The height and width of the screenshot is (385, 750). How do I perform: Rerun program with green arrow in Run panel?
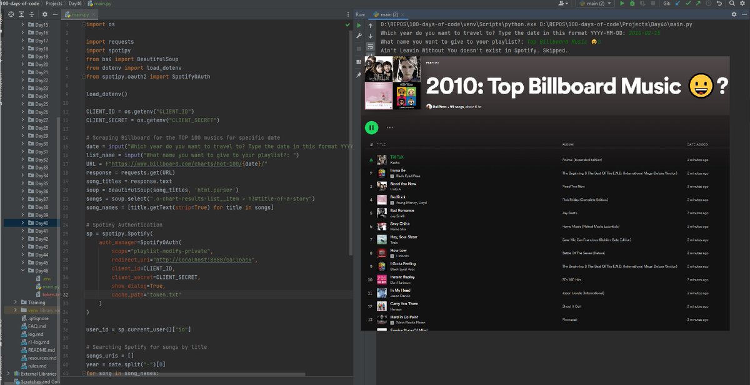click(359, 25)
